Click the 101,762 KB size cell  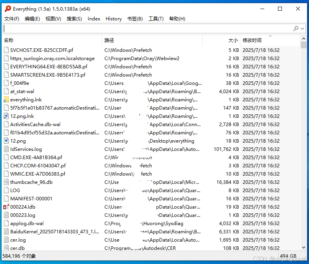(x=226, y=149)
